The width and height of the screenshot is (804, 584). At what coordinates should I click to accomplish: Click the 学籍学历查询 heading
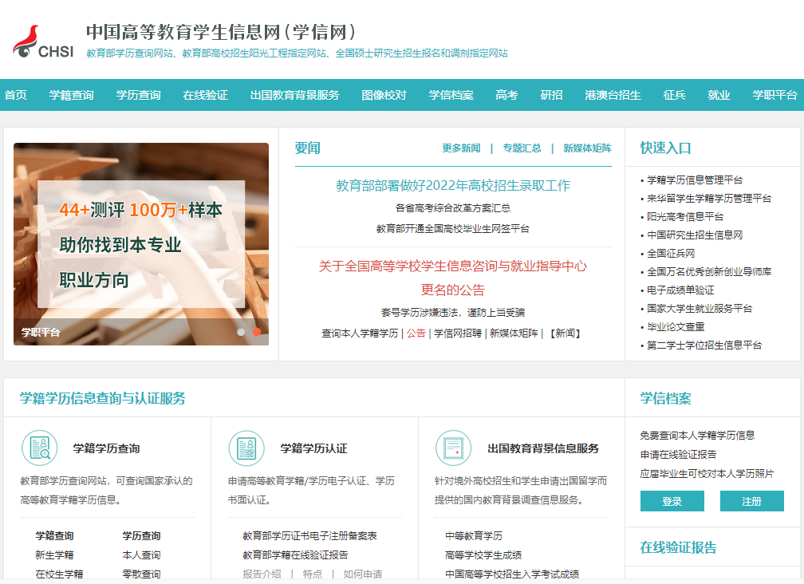(x=107, y=448)
